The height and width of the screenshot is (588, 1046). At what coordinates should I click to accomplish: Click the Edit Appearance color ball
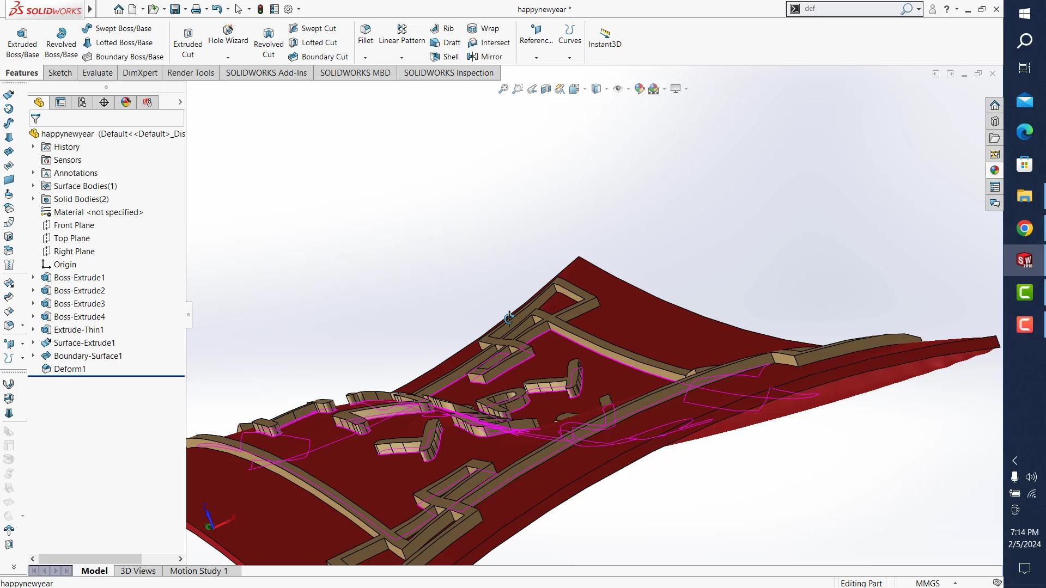(640, 89)
